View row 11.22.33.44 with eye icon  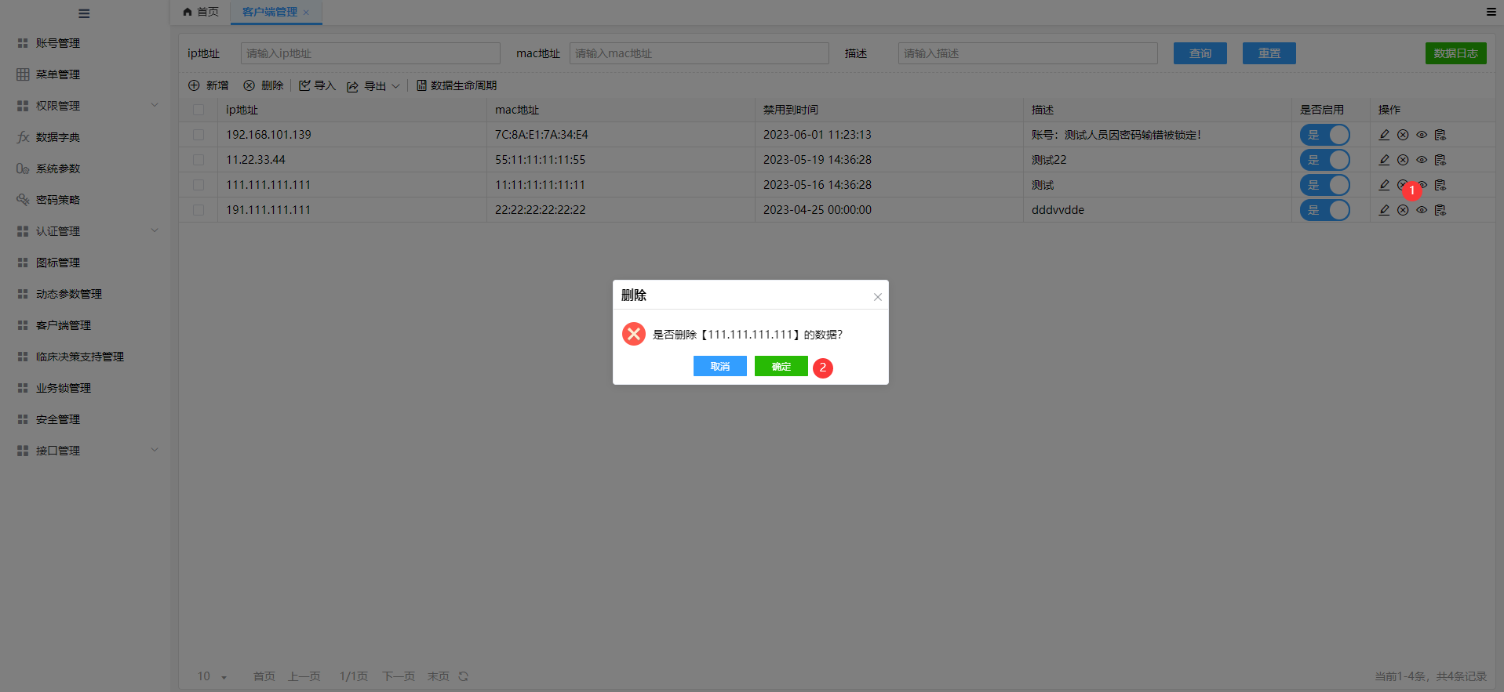point(1422,160)
